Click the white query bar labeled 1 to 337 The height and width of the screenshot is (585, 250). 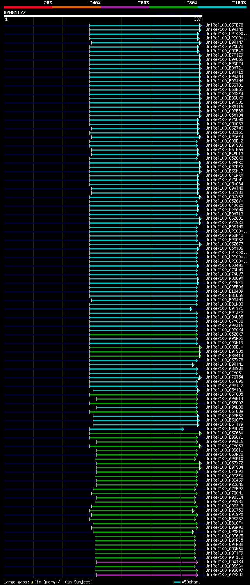[103, 16]
